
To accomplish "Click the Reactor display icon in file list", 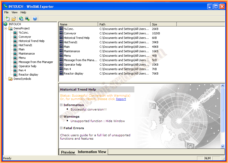I will pos(61,73).
